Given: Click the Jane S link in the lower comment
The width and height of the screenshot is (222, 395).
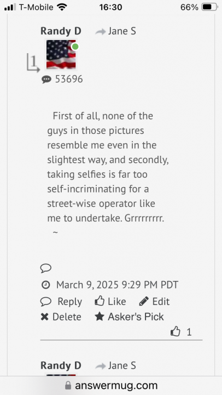Looking at the screenshot, I should 122,365.
